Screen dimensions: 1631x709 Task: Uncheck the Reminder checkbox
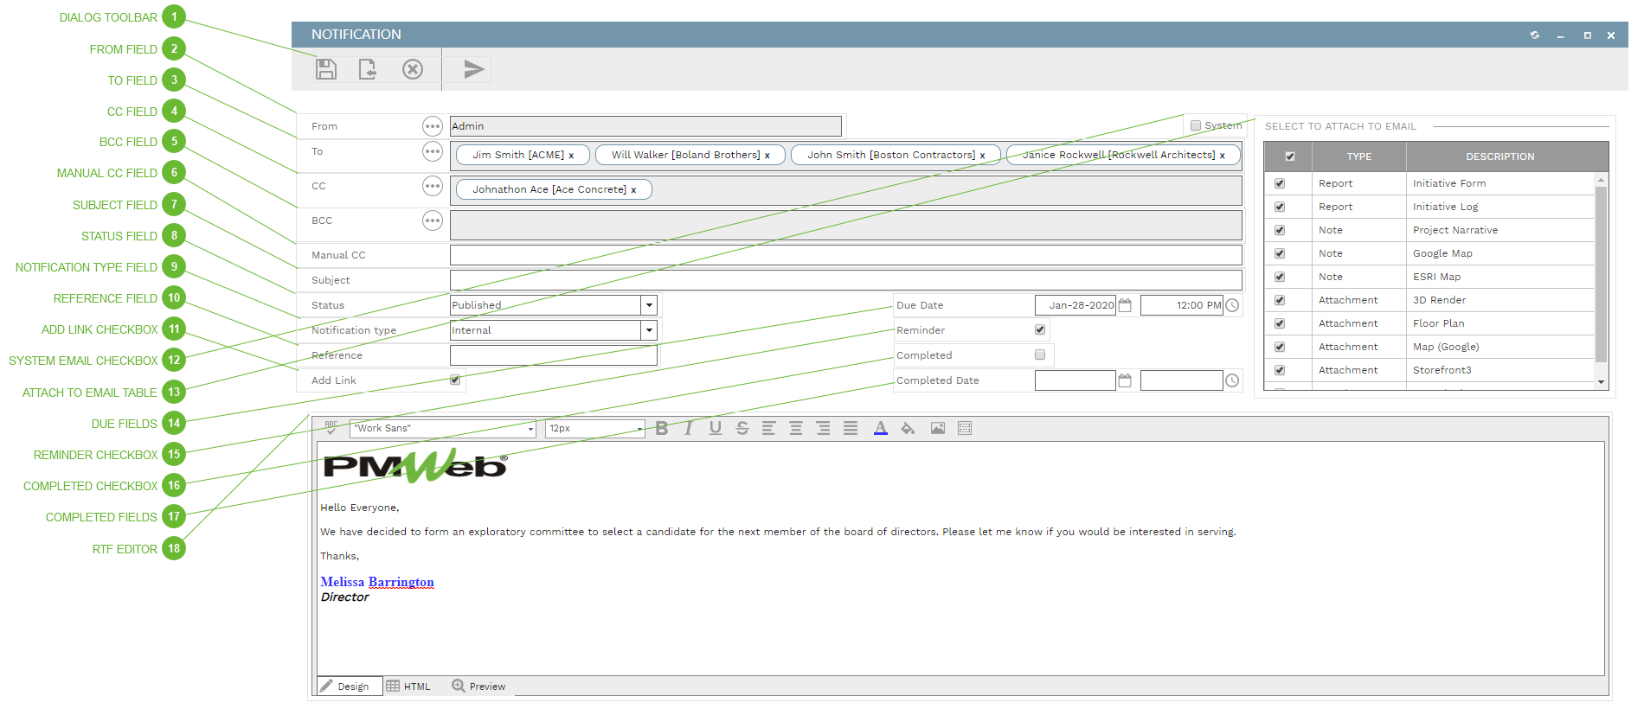click(1040, 329)
